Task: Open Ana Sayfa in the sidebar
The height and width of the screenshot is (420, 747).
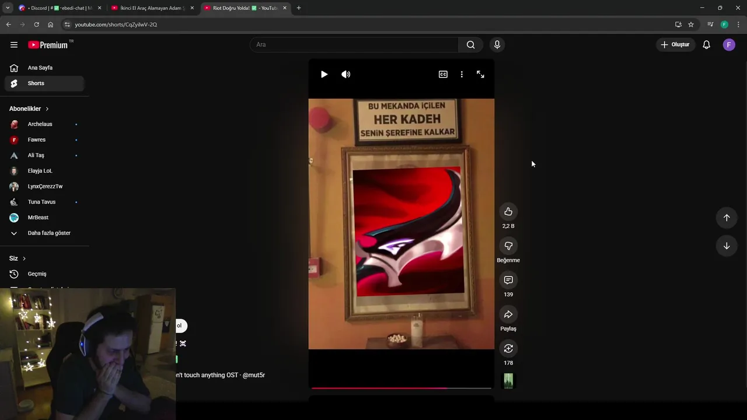Action: (44, 68)
